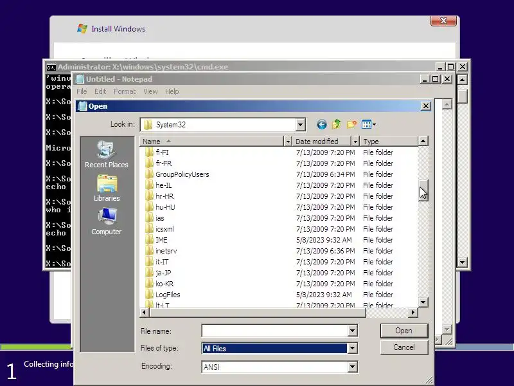This screenshot has width=514, height=386.
Task: Expand the Look in System32 dropdown
Action: (x=300, y=125)
